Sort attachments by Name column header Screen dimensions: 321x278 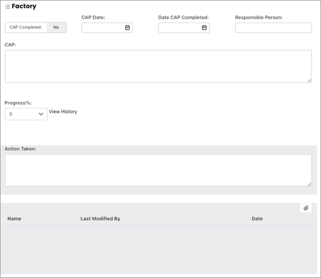pyautogui.click(x=14, y=219)
